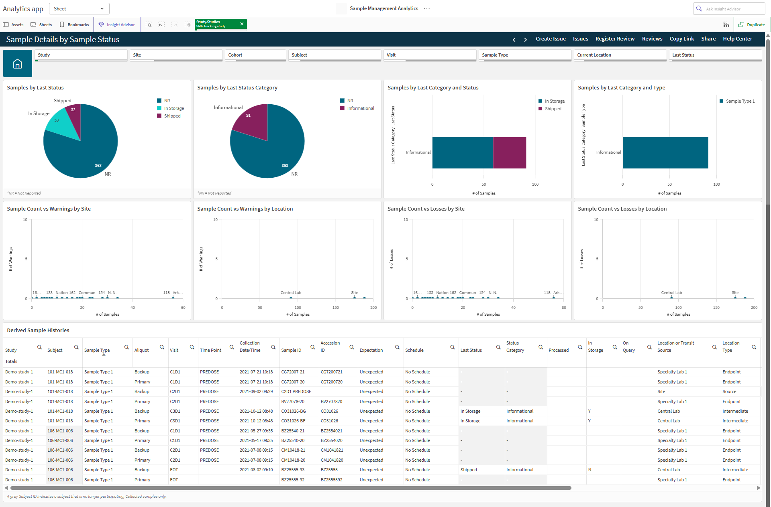Go to the next sheet
Image resolution: width=771 pixels, height=507 pixels.
click(x=525, y=39)
